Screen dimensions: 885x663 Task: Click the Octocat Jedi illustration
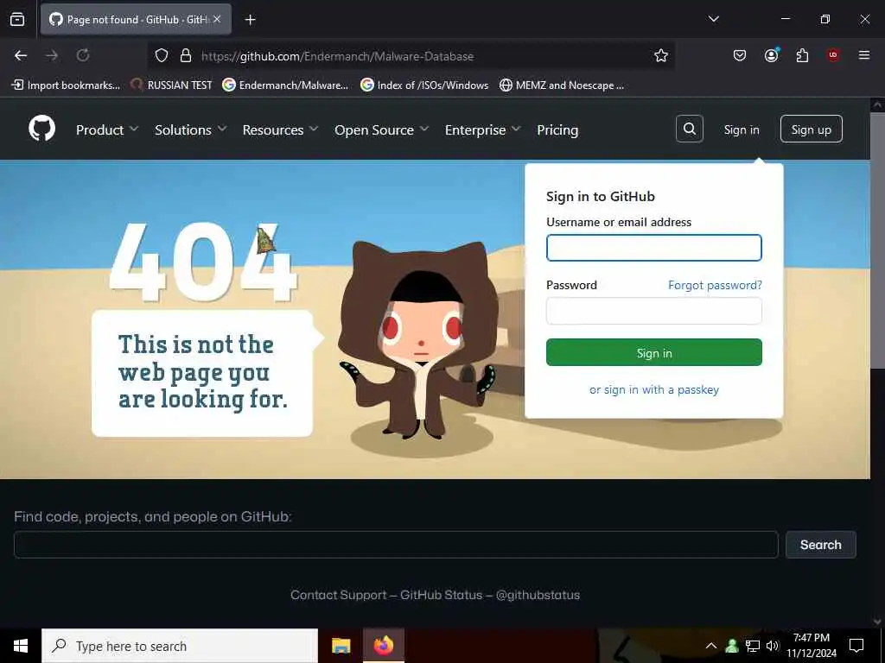(x=420, y=340)
